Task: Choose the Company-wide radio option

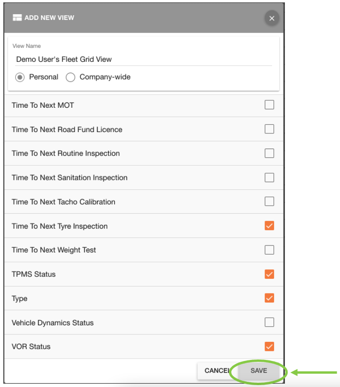Action: pyautogui.click(x=71, y=77)
